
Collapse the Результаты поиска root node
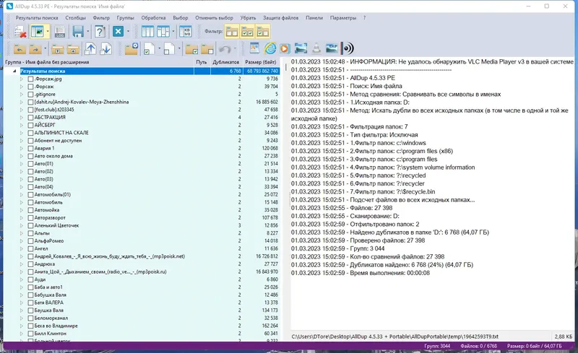[14, 71]
